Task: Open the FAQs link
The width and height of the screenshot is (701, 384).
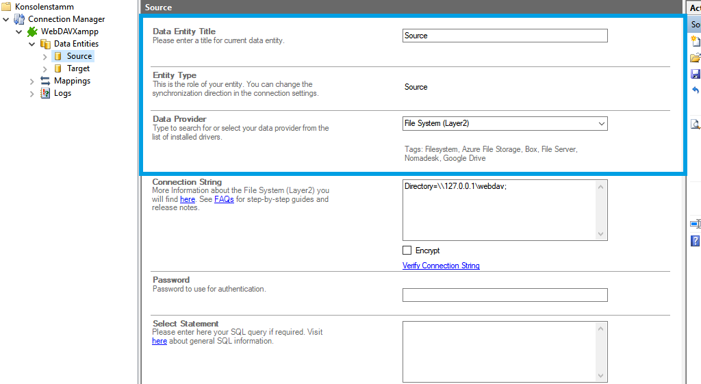Action: [224, 199]
